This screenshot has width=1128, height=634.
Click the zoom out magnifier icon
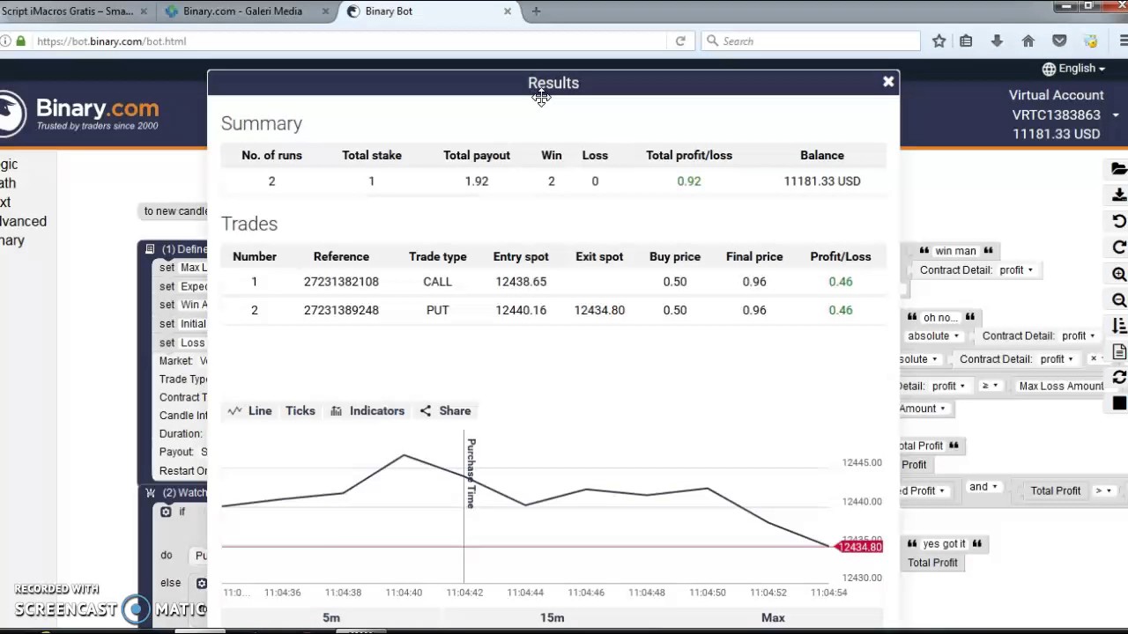1119,300
